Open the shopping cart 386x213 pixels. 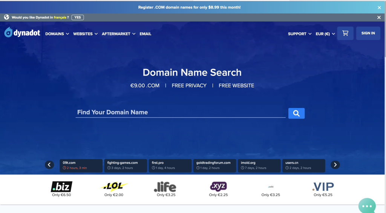click(x=345, y=33)
